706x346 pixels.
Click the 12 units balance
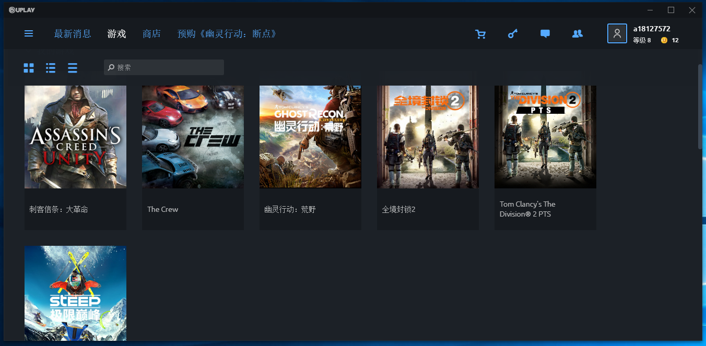tap(675, 40)
